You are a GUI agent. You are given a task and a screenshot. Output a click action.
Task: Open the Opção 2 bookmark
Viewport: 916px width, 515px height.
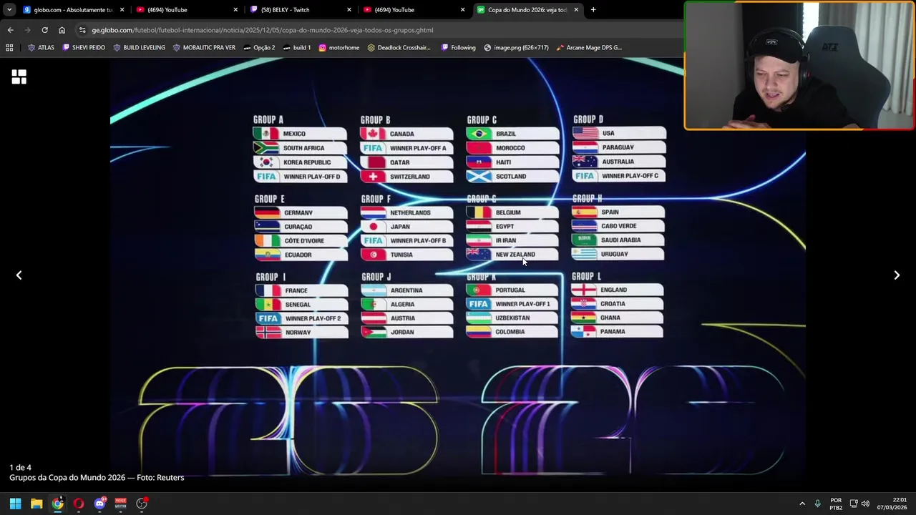[259, 48]
